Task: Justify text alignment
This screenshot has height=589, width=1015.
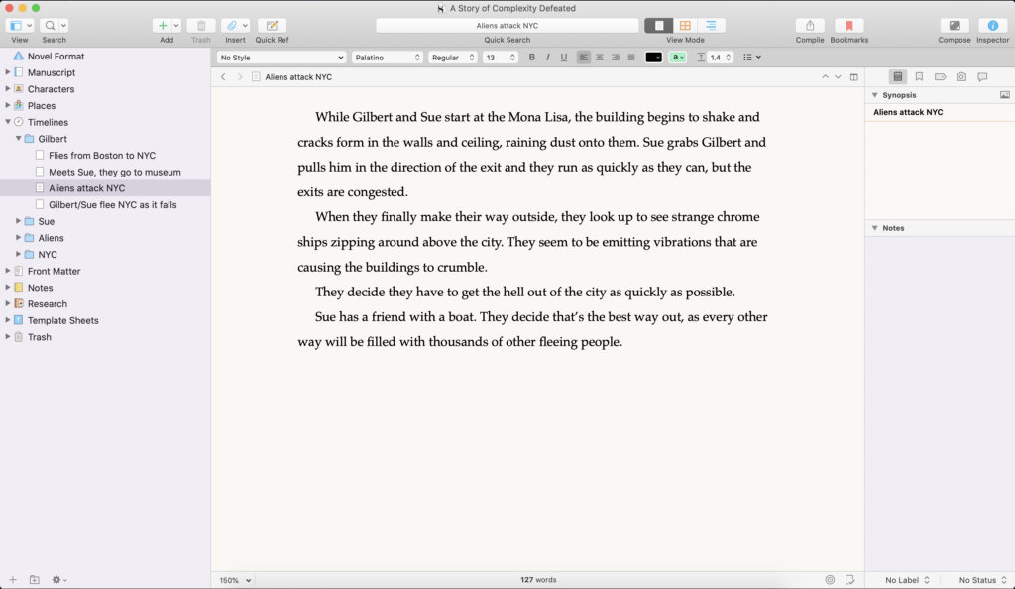Action: pyautogui.click(x=631, y=57)
